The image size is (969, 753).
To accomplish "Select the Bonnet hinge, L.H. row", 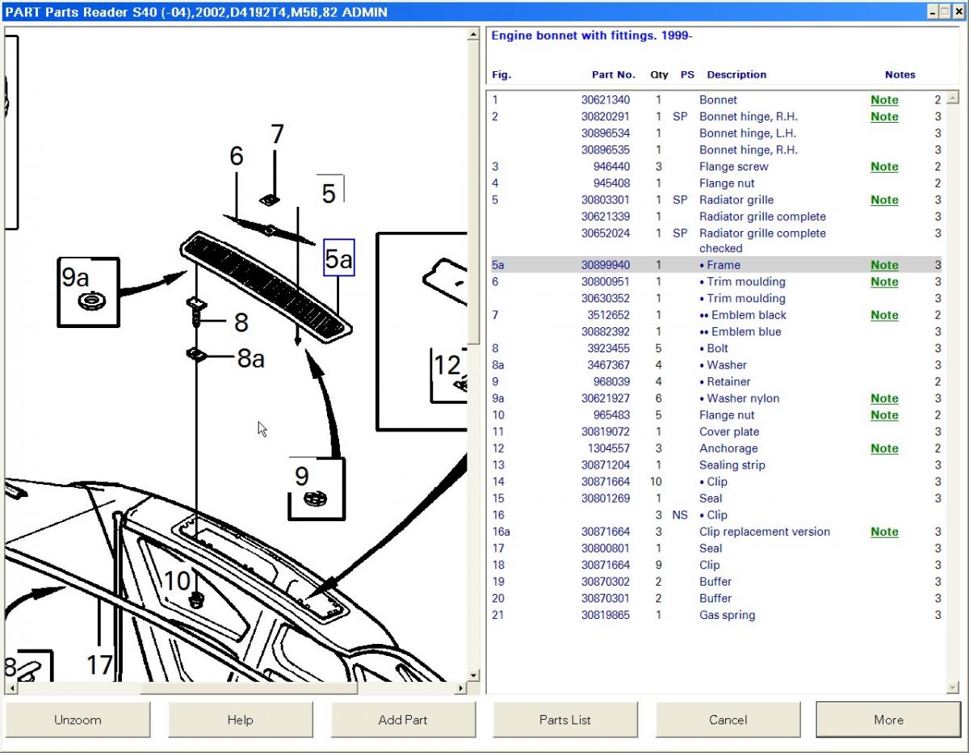I will tap(717, 133).
